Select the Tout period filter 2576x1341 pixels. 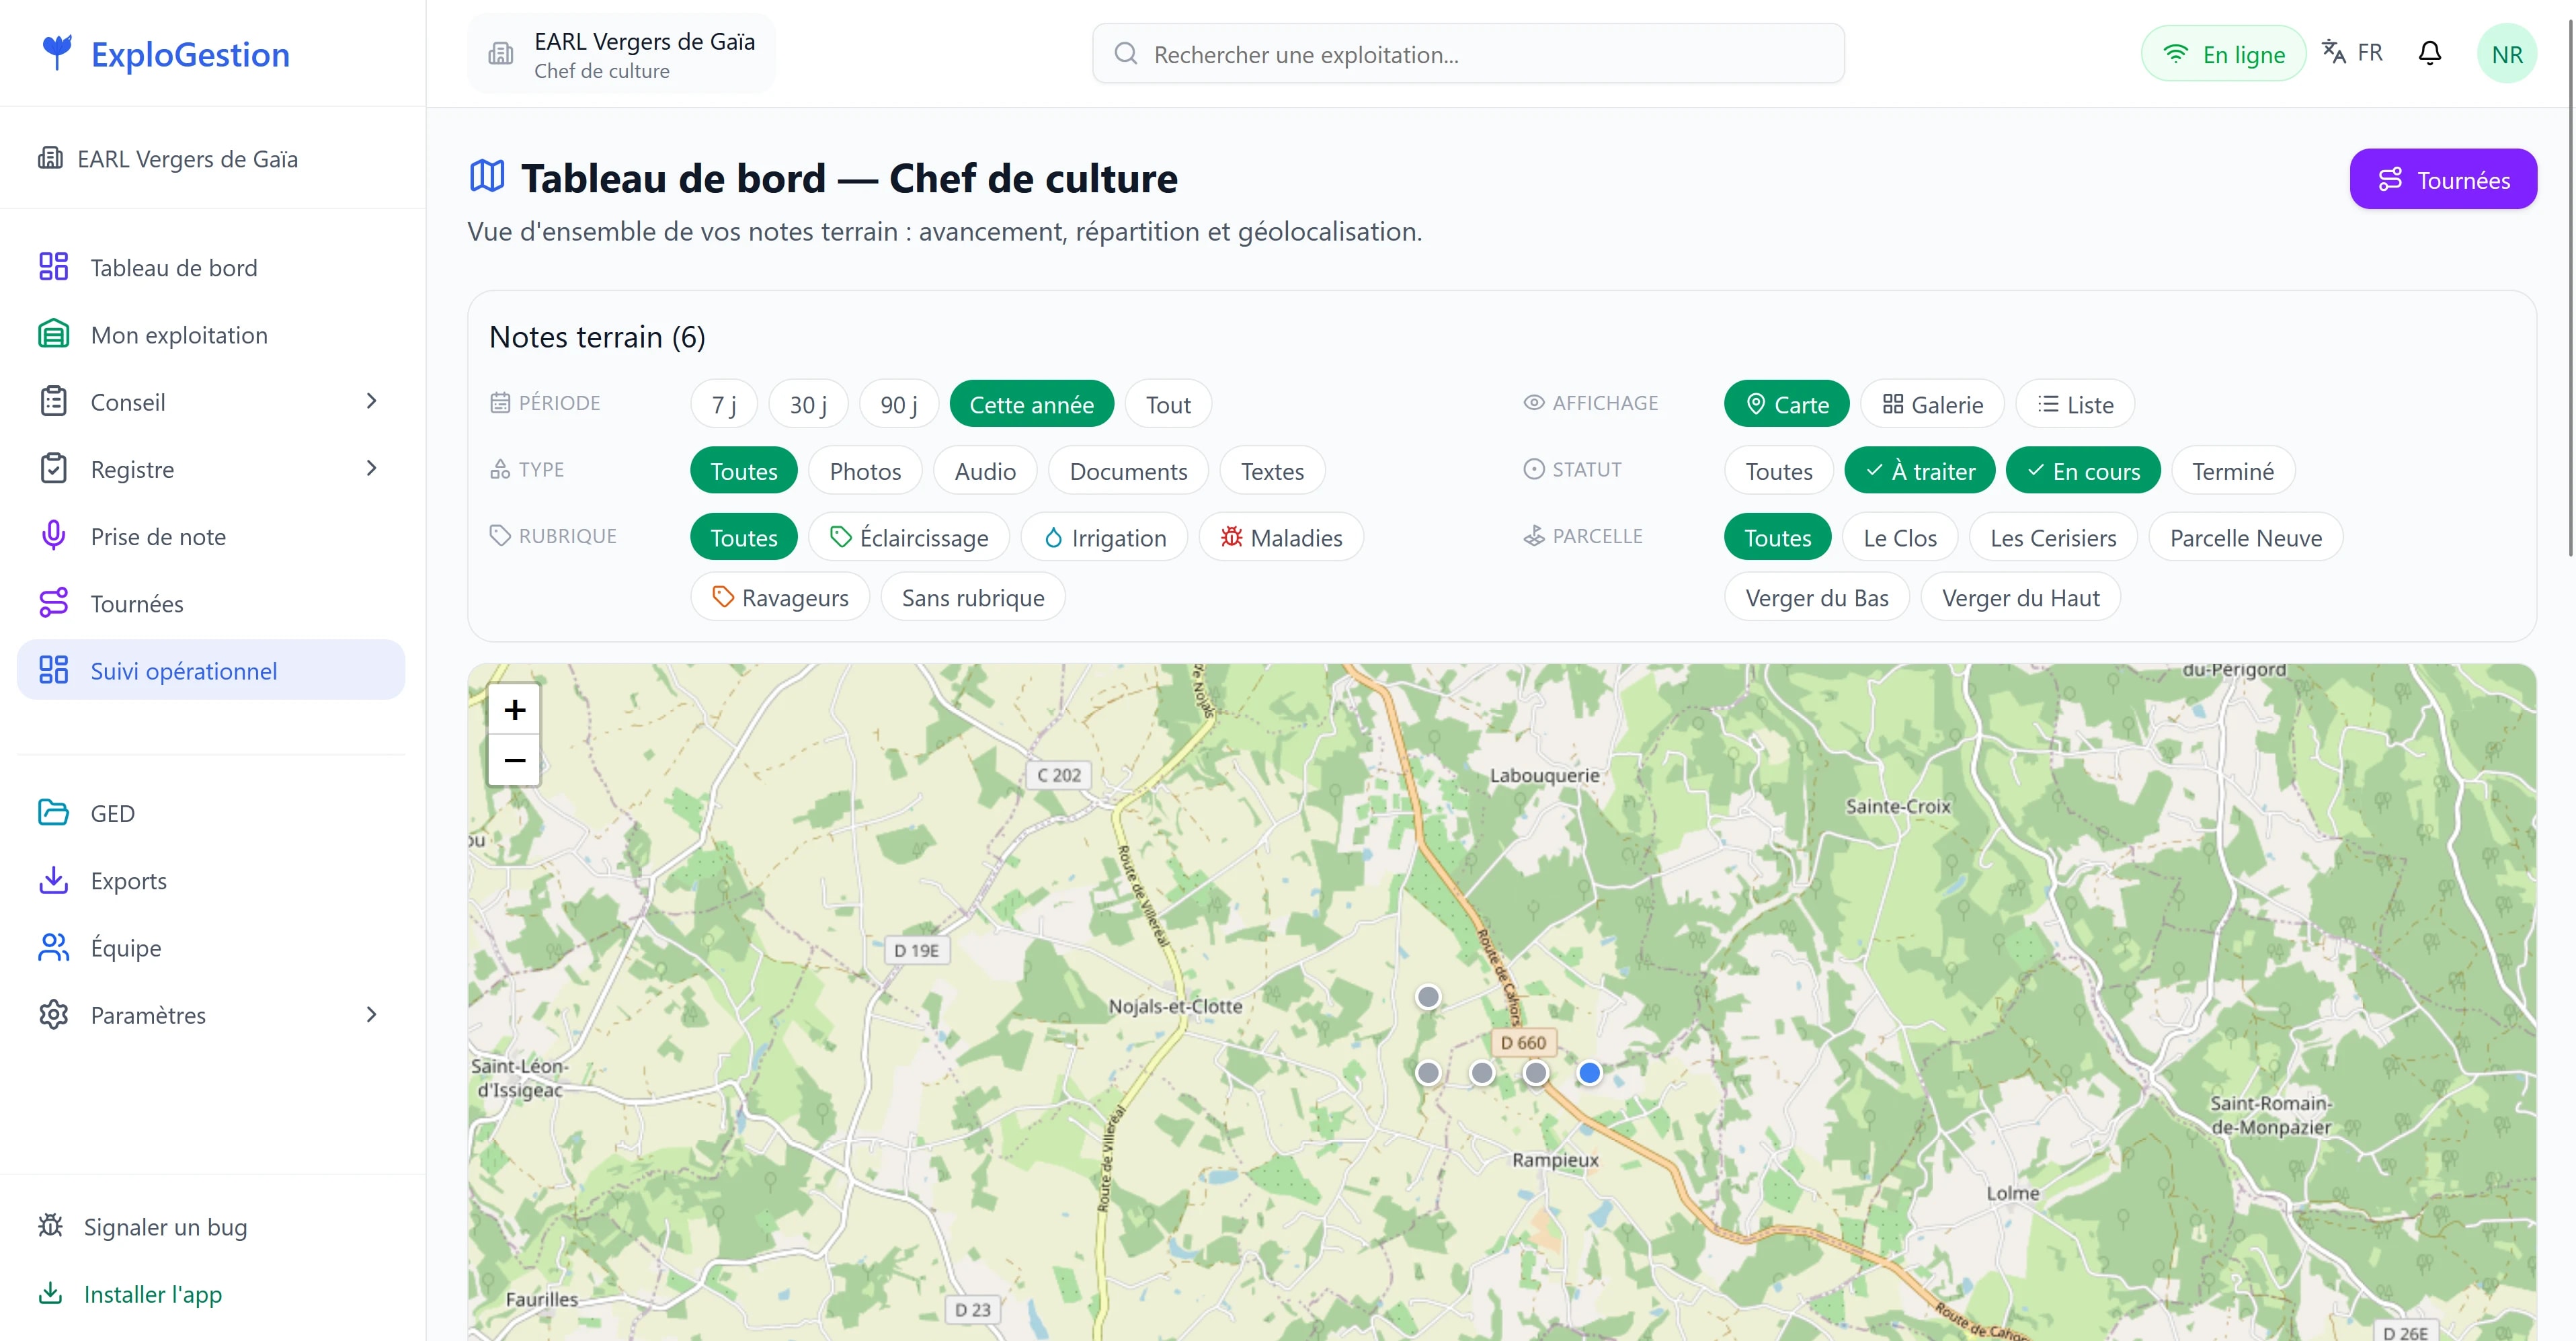[1168, 404]
